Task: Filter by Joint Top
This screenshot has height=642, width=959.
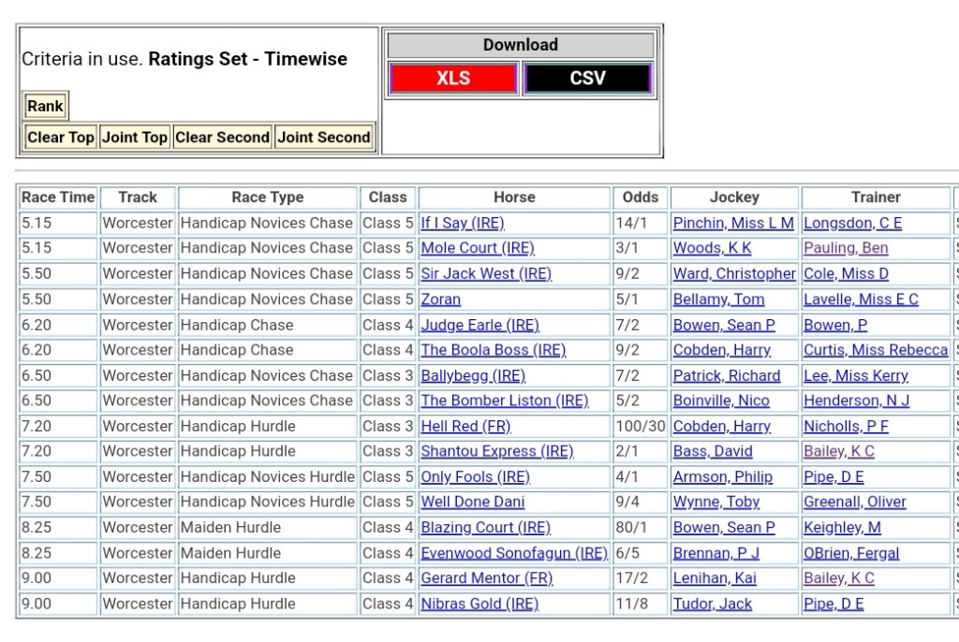Action: click(135, 138)
